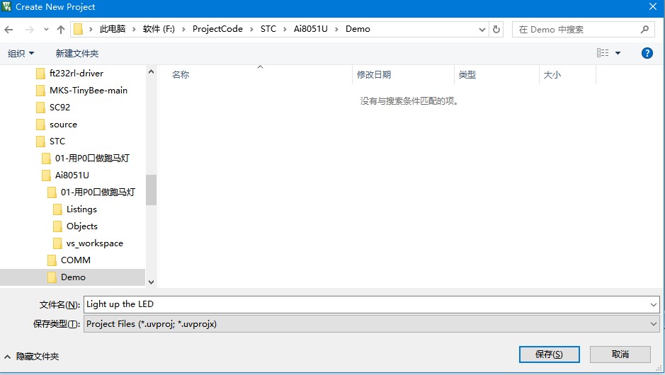Click the search magnifier icon
Viewport: 665px width, 375px height.
click(644, 29)
